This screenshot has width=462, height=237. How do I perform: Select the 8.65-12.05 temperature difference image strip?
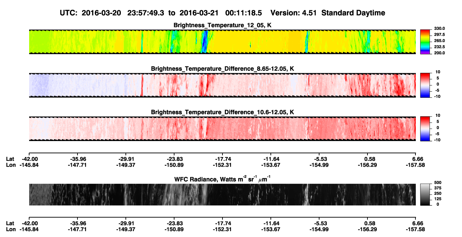point(222,85)
